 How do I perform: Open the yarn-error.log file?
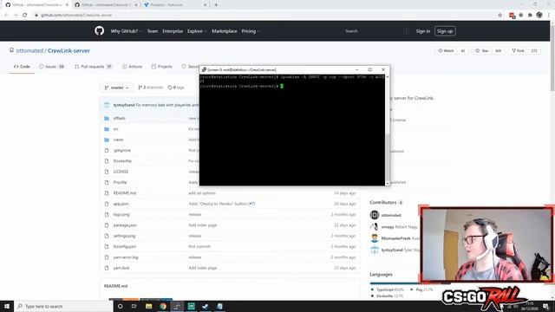coord(126,257)
